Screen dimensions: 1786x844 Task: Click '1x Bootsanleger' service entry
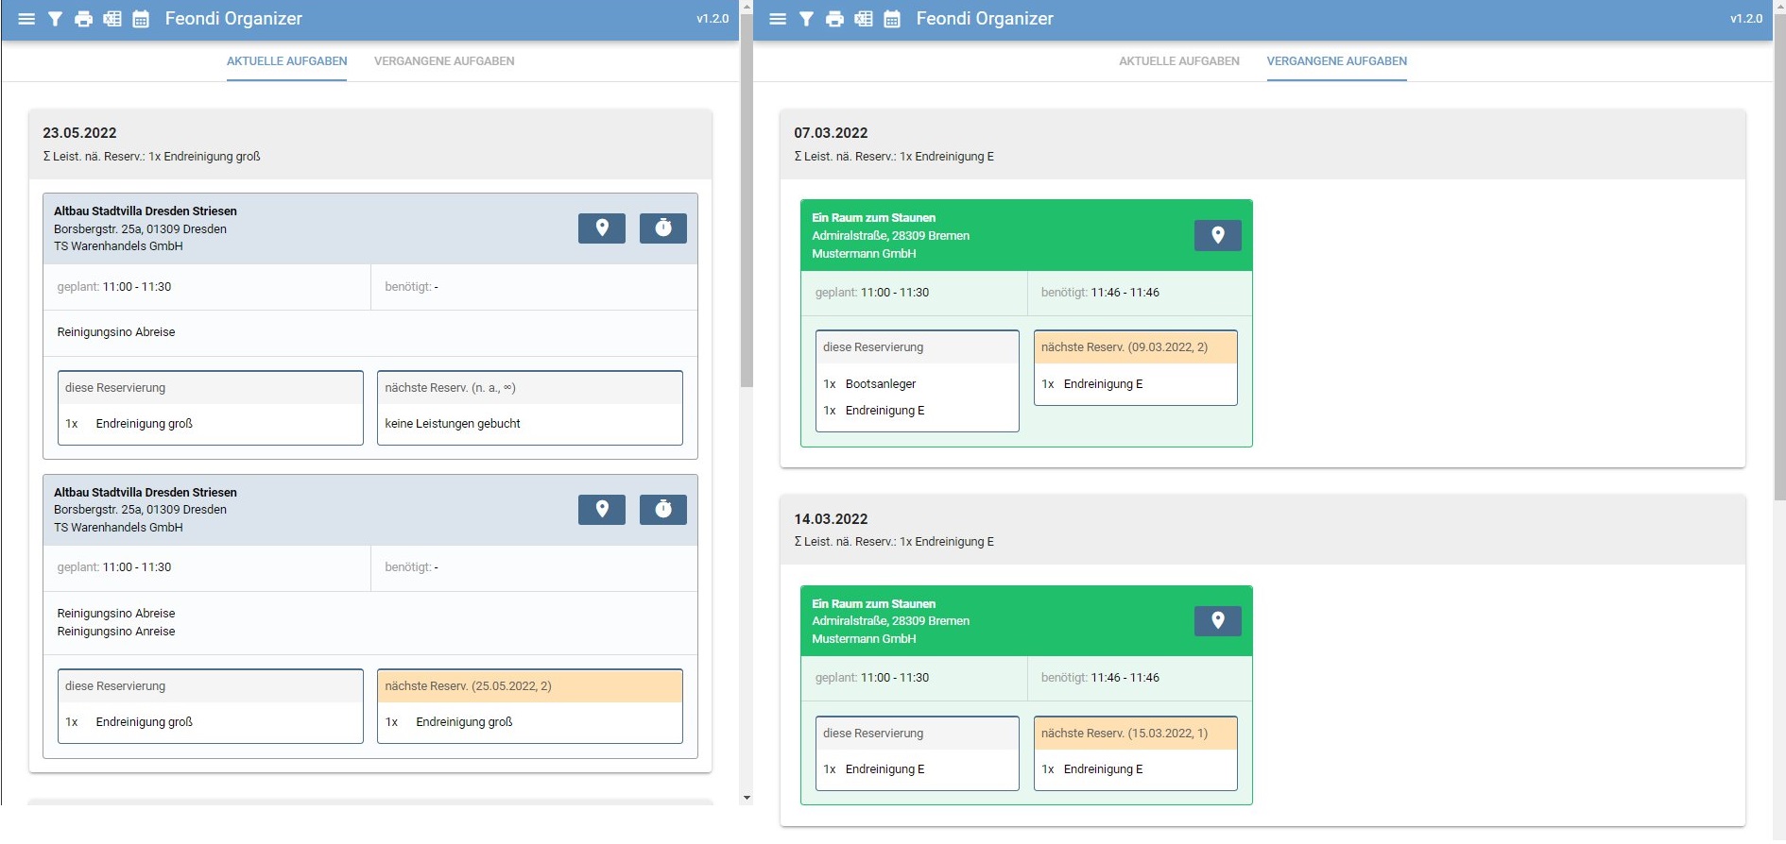click(x=869, y=384)
